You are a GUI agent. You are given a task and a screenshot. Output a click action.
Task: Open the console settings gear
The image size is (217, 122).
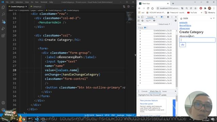[176, 21]
